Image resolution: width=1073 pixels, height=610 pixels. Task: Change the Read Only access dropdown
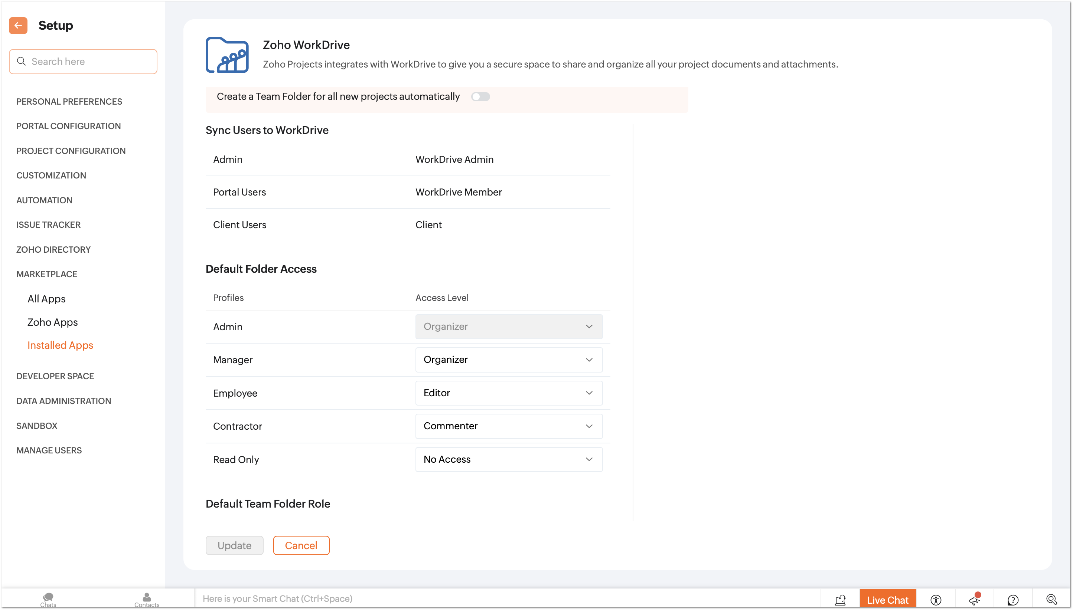[508, 460]
